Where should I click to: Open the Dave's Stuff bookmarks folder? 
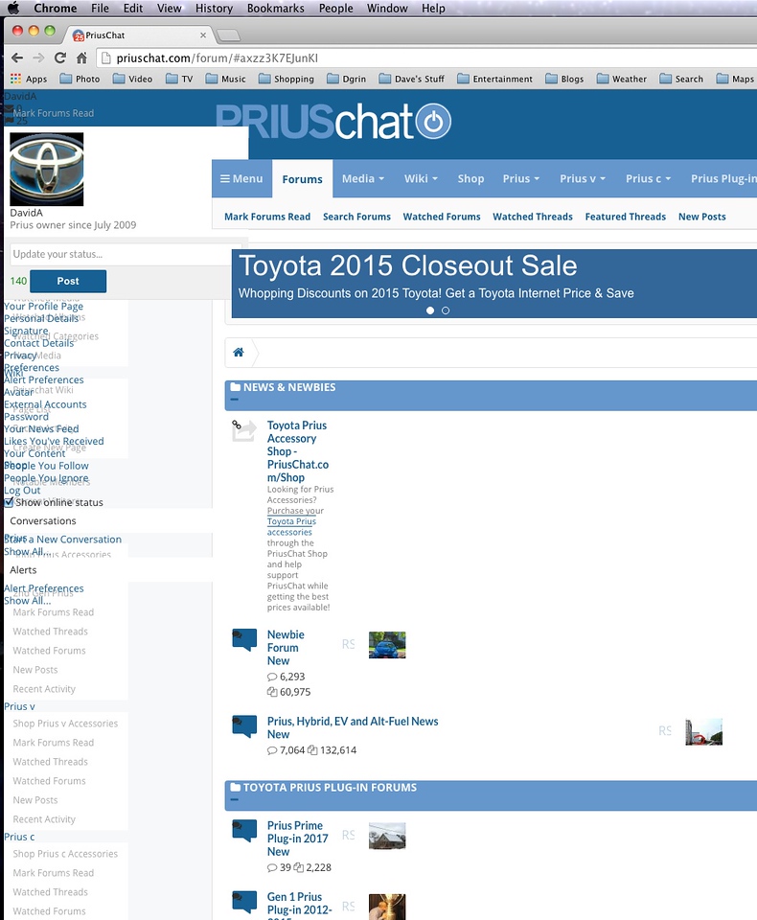coord(411,79)
